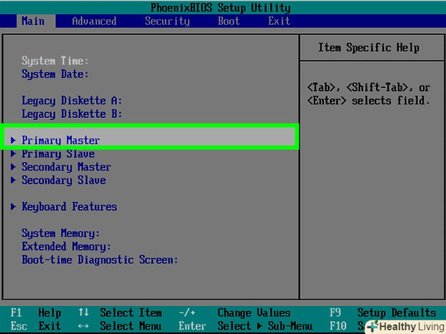Screen dimensions: 446x334
Task: Click the System Memory label
Action: click(61, 234)
